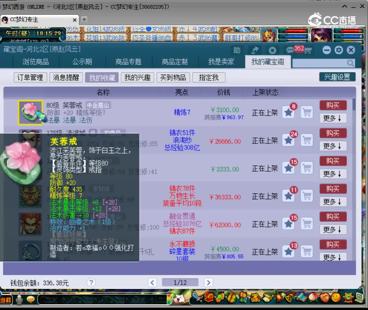This screenshot has width=368, height=310.
Task: Add ¥36333.00 item to cart
Action: coord(307,196)
